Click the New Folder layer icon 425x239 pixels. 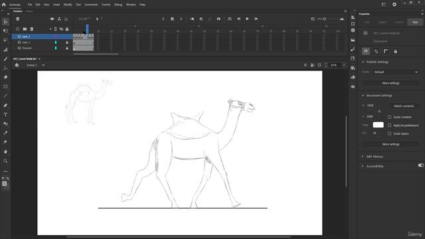pyautogui.click(x=25, y=29)
